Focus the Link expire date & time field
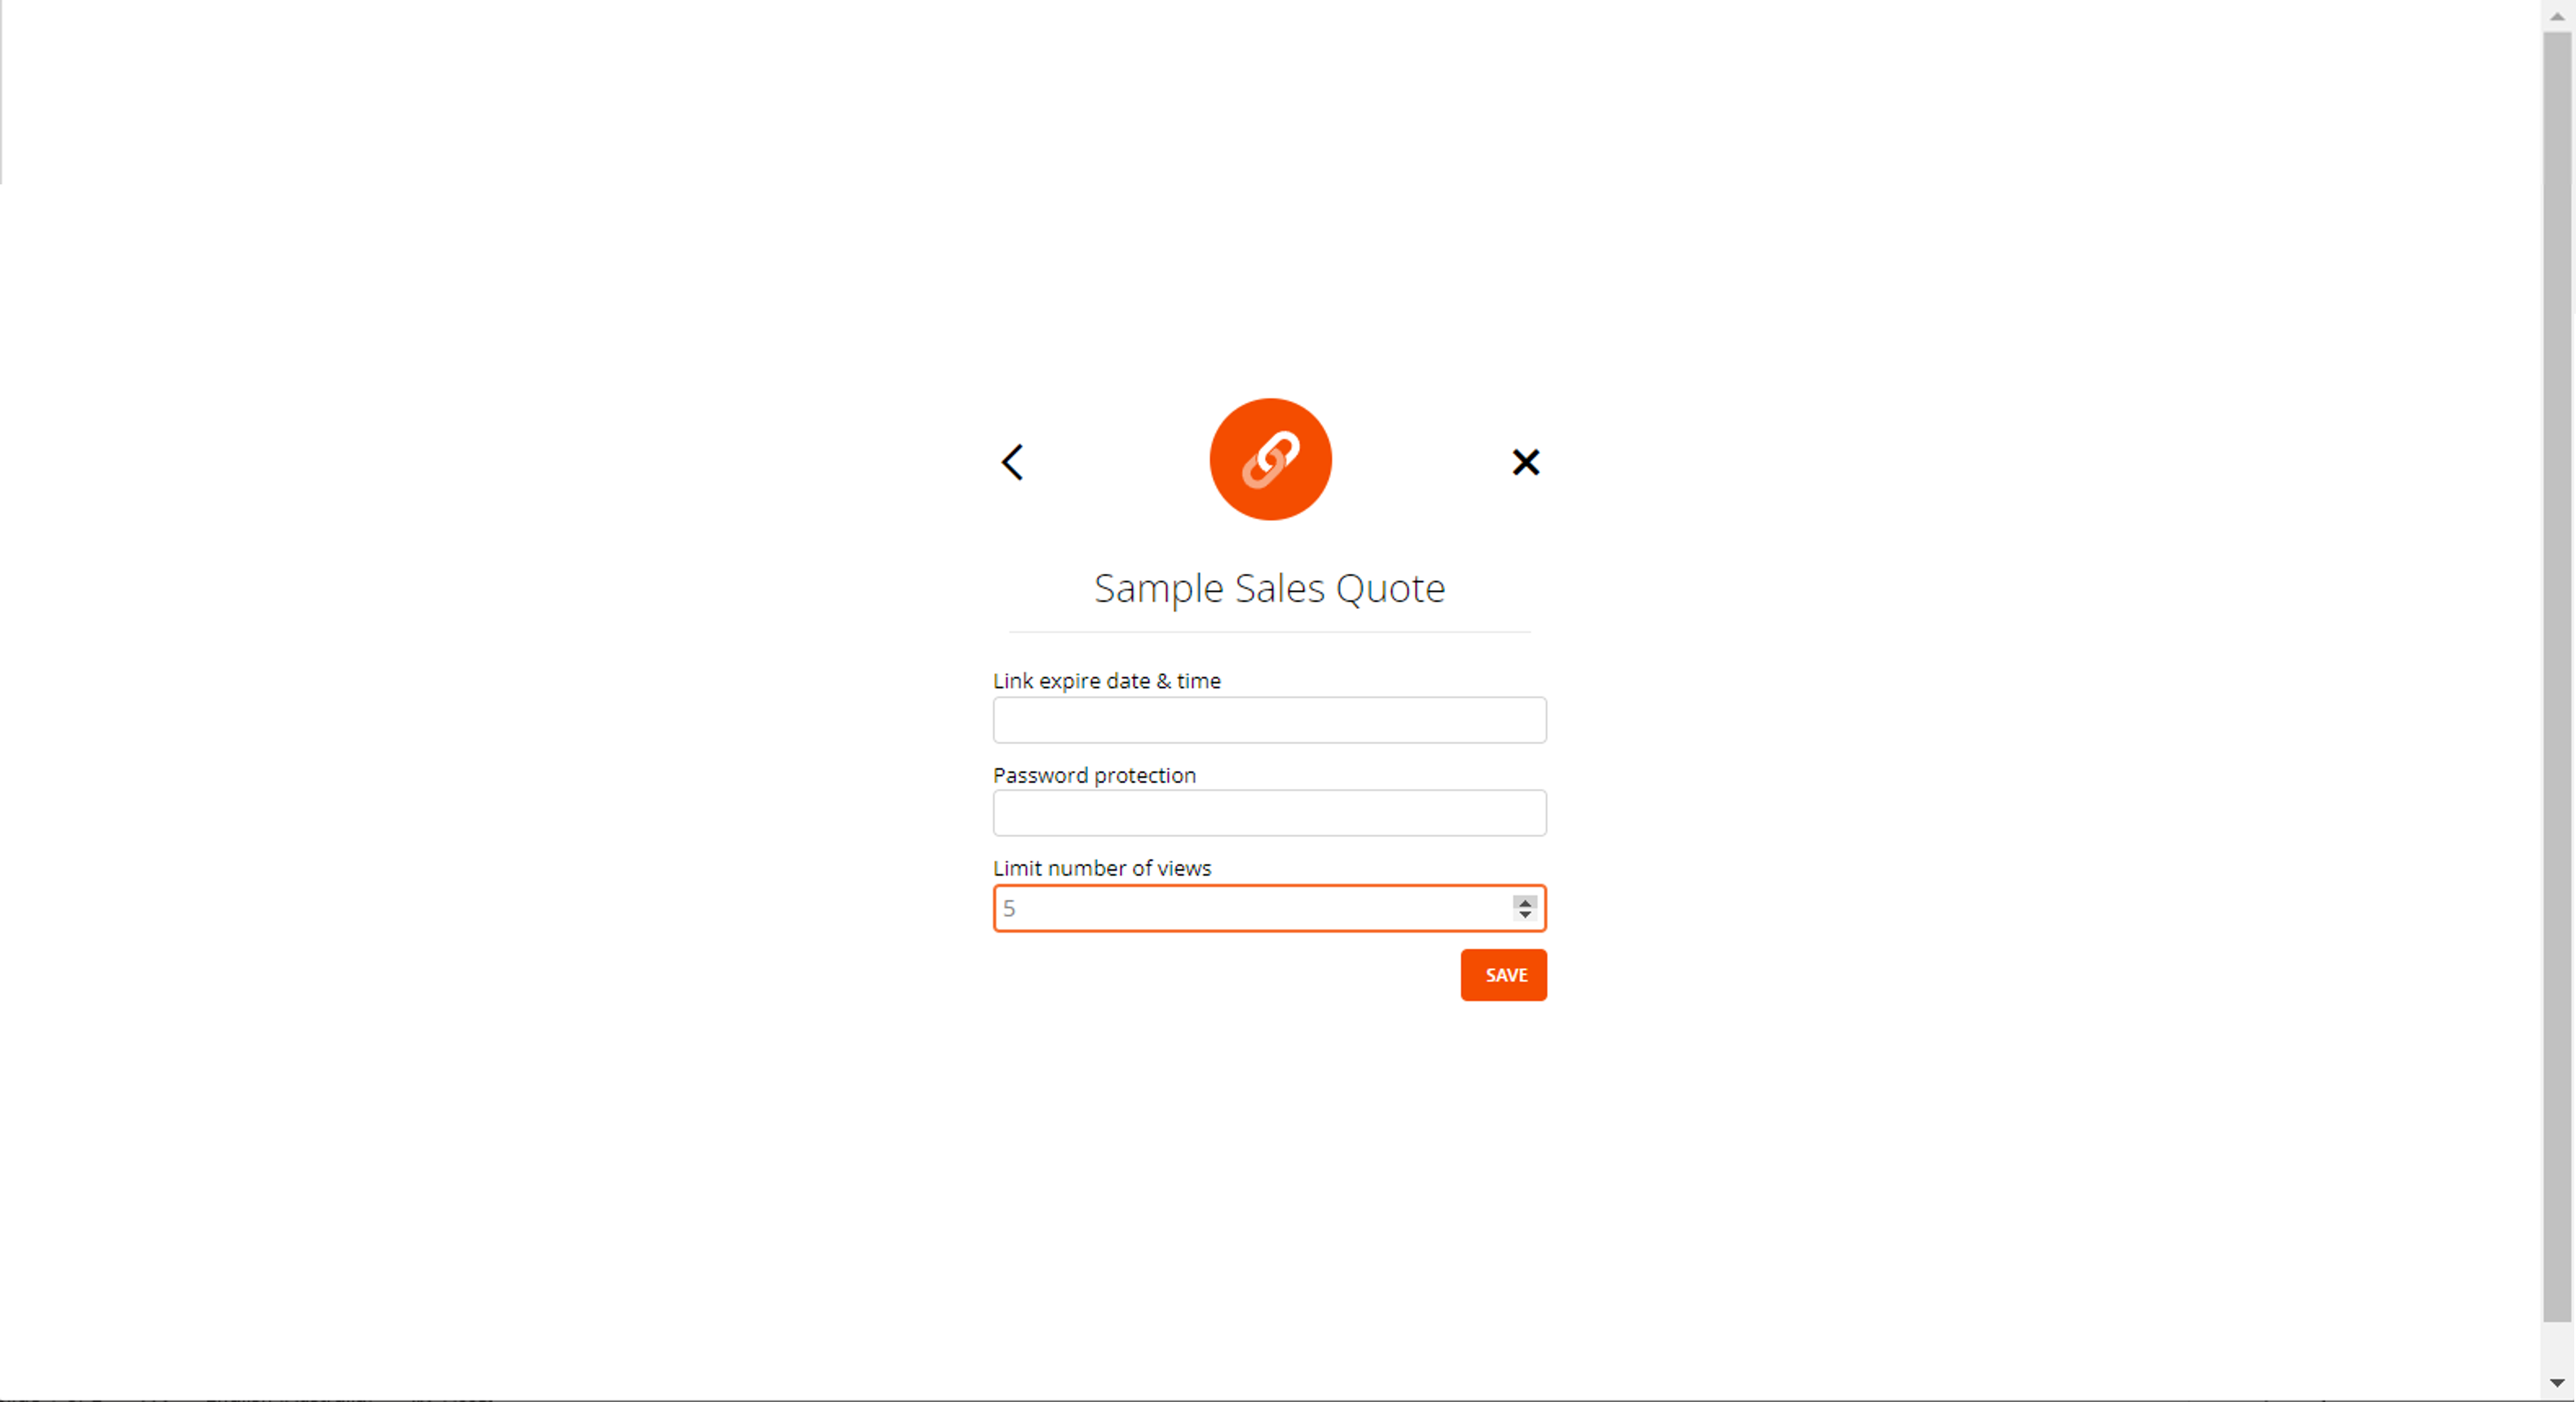Image resolution: width=2576 pixels, height=1402 pixels. click(1269, 720)
